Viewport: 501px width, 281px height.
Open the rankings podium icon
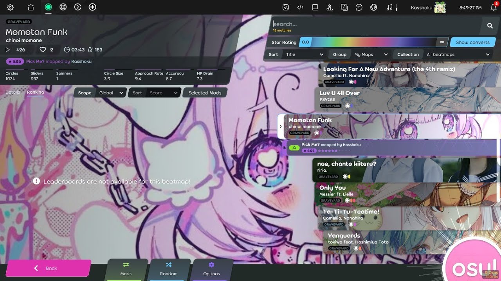[330, 7]
